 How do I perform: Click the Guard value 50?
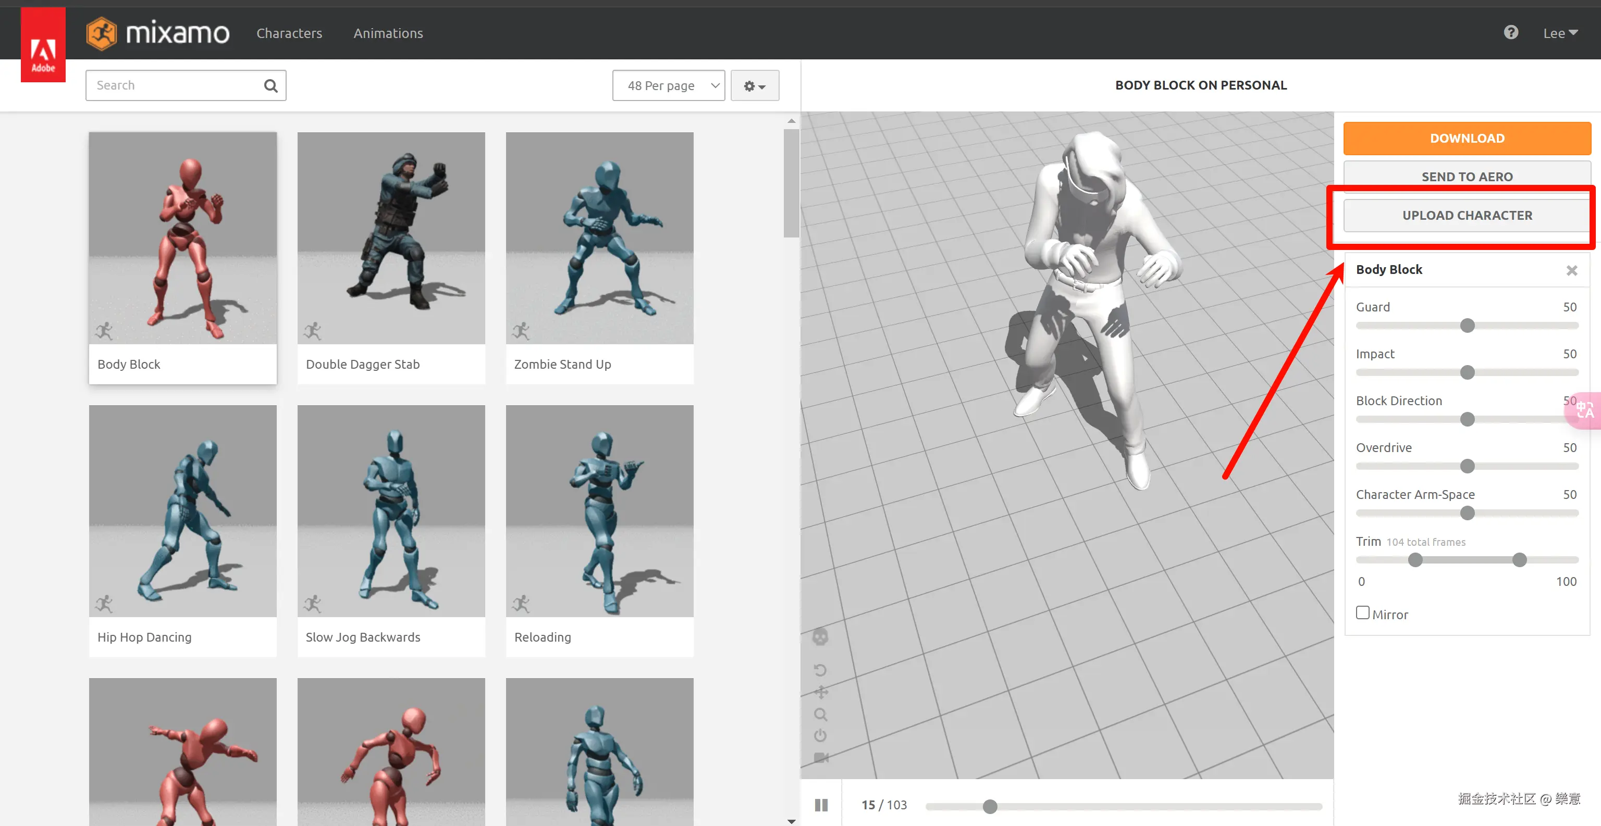click(1569, 307)
